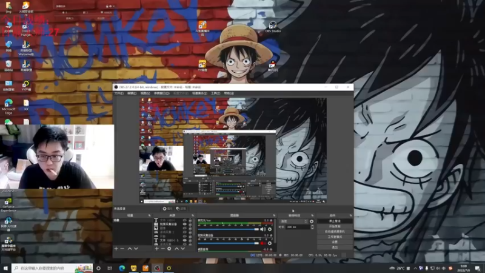Remove scene with the scenes minus icon

pos(122,249)
